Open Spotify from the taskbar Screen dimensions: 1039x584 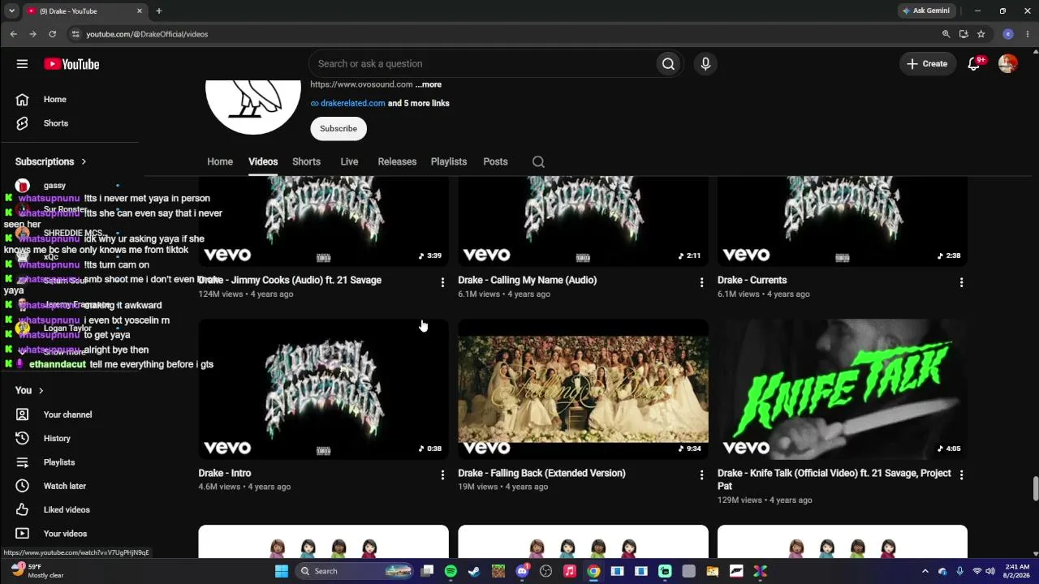coord(451,571)
